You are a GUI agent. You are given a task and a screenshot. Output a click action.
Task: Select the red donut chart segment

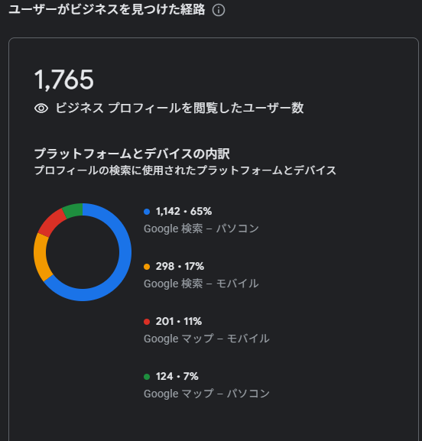coord(50,224)
